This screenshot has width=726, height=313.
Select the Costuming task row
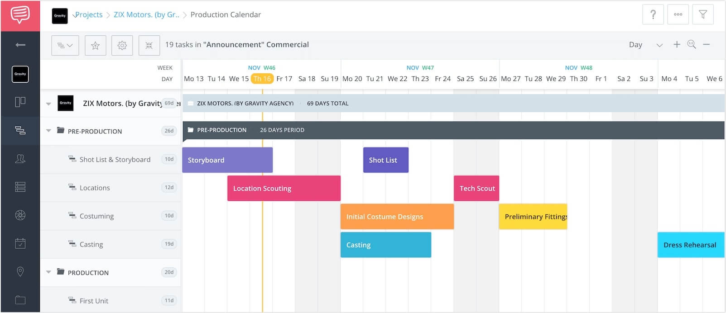point(111,216)
